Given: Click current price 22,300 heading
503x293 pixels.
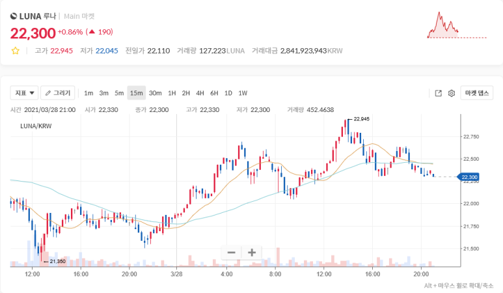Looking at the screenshot, I should (x=33, y=33).
